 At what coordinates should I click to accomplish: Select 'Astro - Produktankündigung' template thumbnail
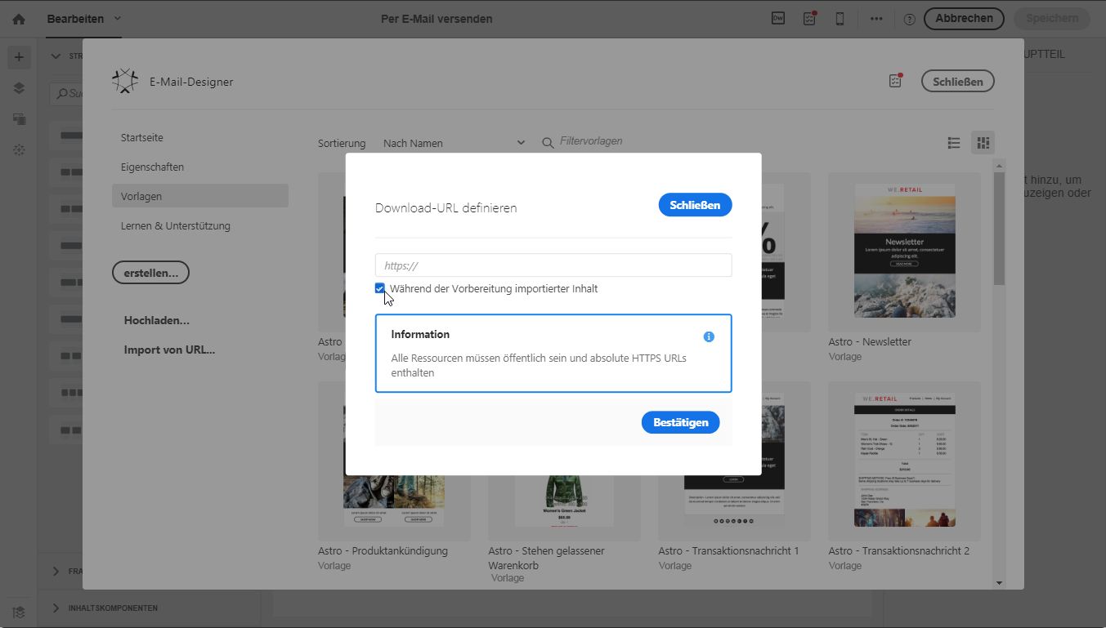pyautogui.click(x=394, y=461)
